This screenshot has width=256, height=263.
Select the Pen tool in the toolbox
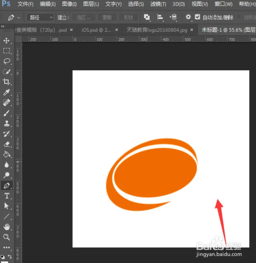6,186
